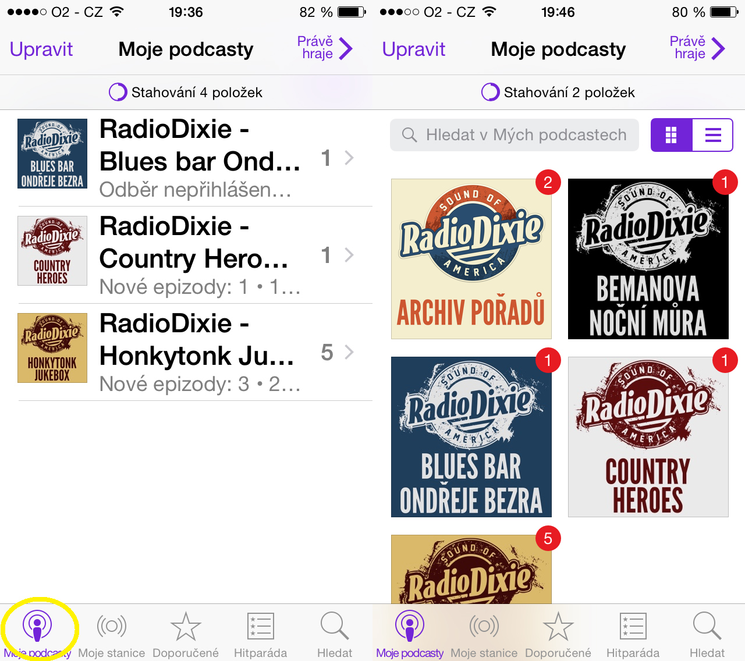Tap download progress spinner in right screen
745x661 pixels.
tap(491, 92)
